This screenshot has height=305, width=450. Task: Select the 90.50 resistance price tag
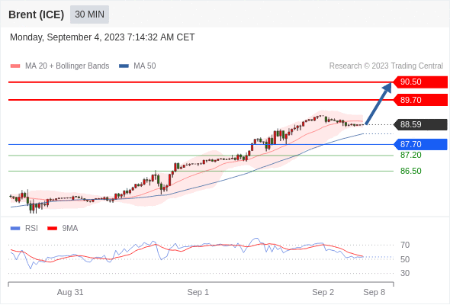(x=420, y=82)
